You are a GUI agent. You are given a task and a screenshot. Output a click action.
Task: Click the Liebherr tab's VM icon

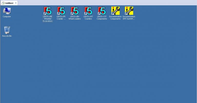(x=3, y=3)
